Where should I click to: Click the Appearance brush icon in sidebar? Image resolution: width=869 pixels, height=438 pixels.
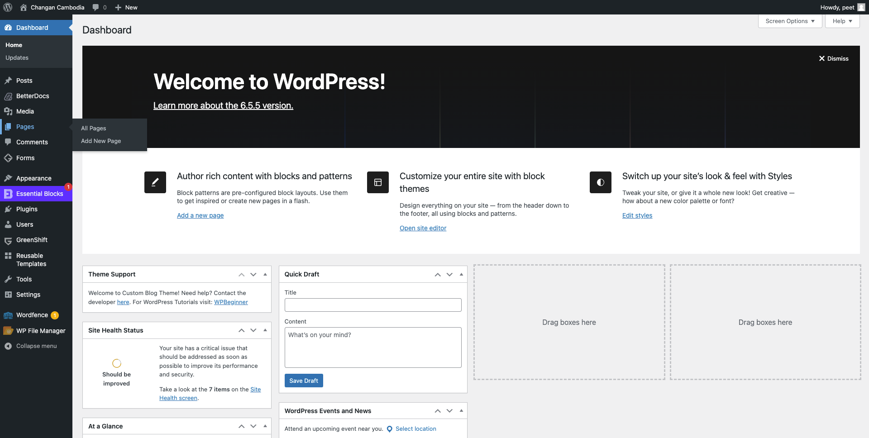[8, 178]
